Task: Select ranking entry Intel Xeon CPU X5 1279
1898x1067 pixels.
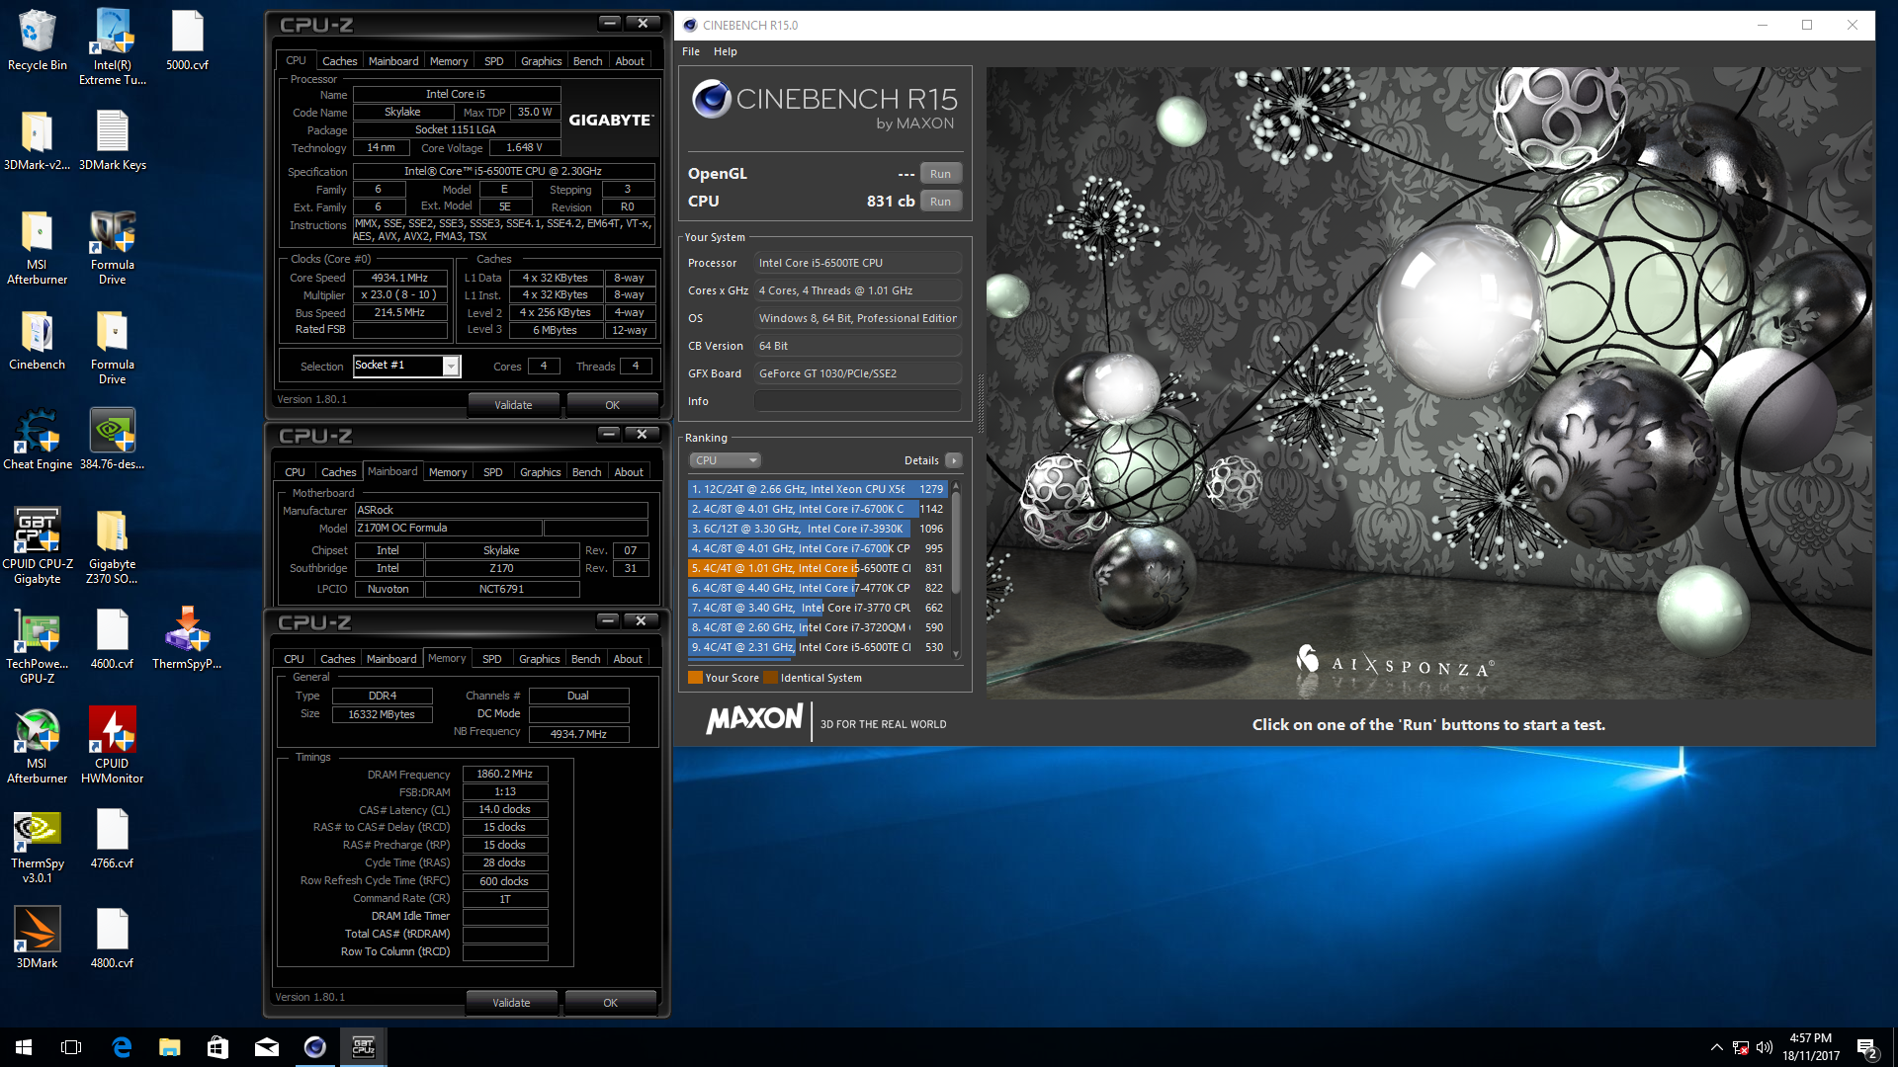Action: [x=818, y=489]
